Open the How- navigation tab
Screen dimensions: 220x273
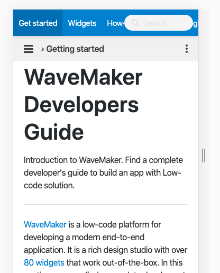click(x=115, y=23)
